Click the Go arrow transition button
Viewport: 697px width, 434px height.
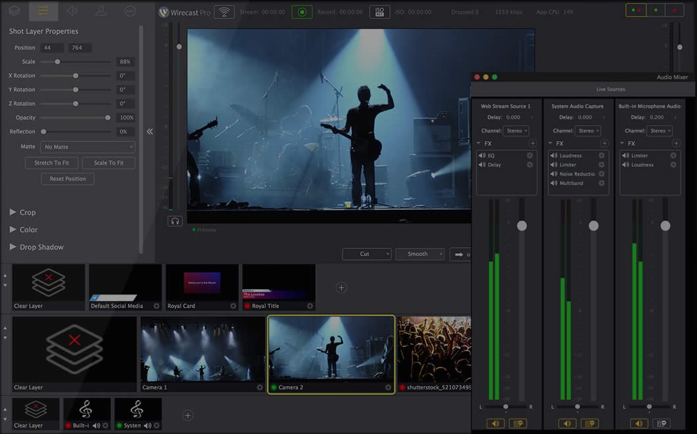[460, 254]
